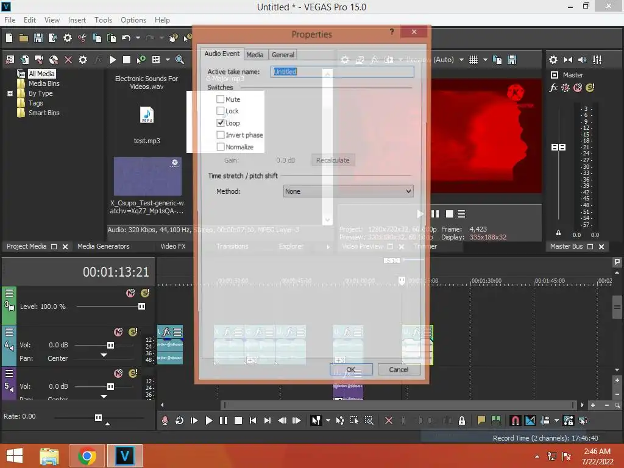The width and height of the screenshot is (624, 468).
Task: Jump to the project start
Action: coord(252,420)
